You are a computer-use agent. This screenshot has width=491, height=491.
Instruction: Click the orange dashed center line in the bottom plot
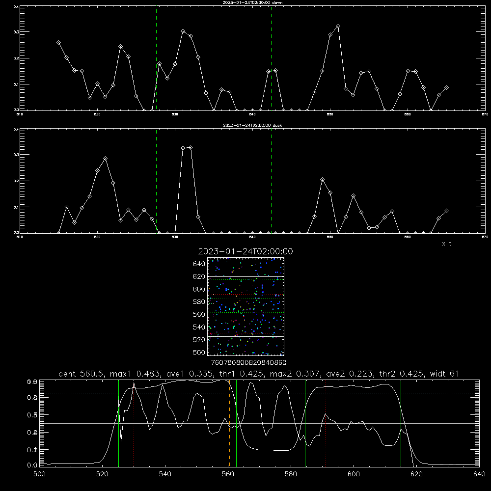[229, 423]
